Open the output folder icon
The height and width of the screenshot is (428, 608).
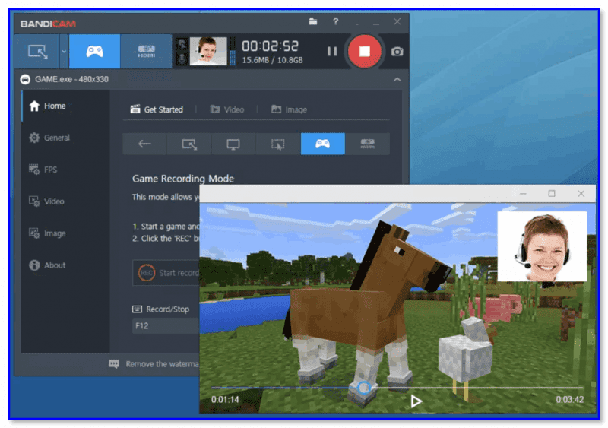pos(313,22)
